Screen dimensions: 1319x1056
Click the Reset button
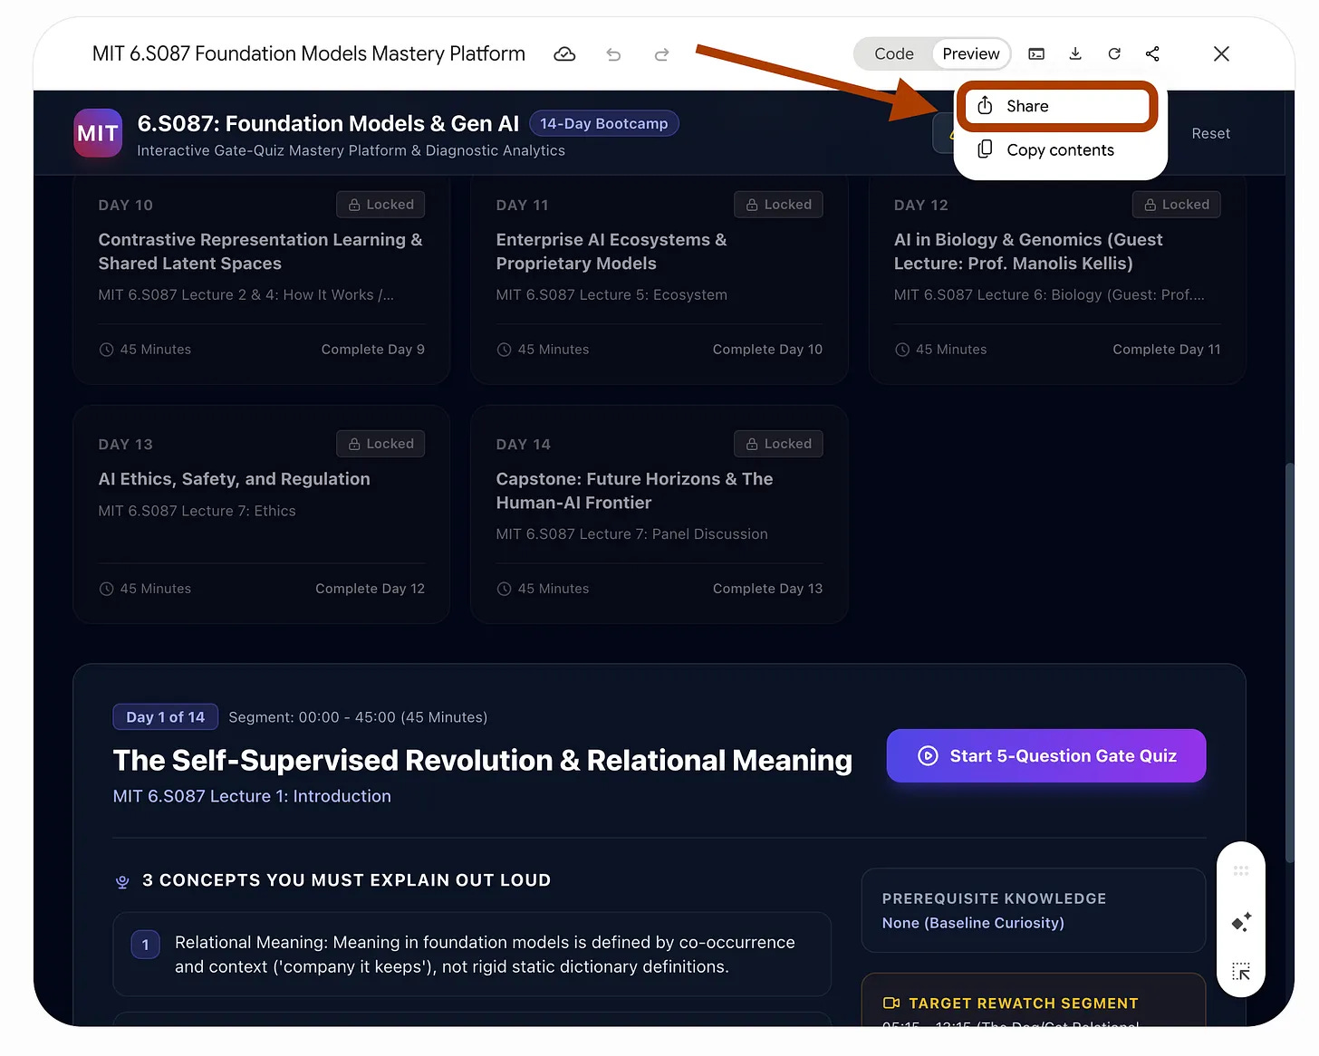coord(1210,134)
